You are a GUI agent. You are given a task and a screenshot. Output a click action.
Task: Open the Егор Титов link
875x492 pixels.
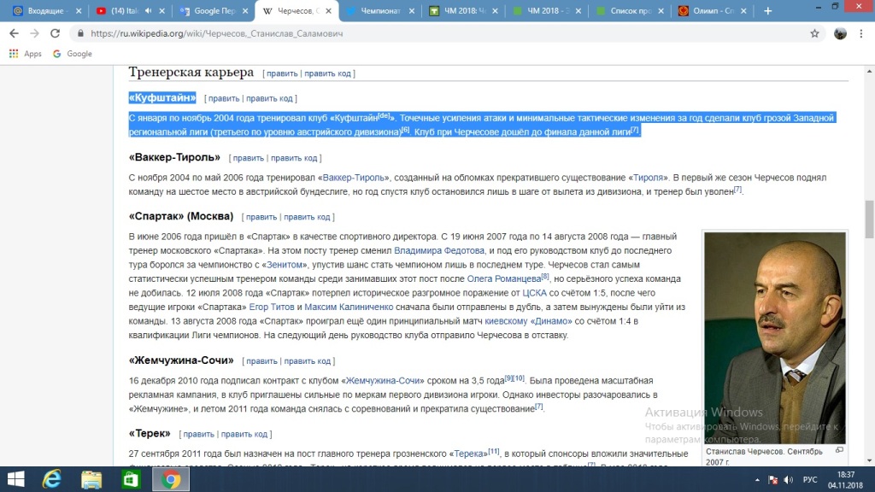pyautogui.click(x=271, y=307)
